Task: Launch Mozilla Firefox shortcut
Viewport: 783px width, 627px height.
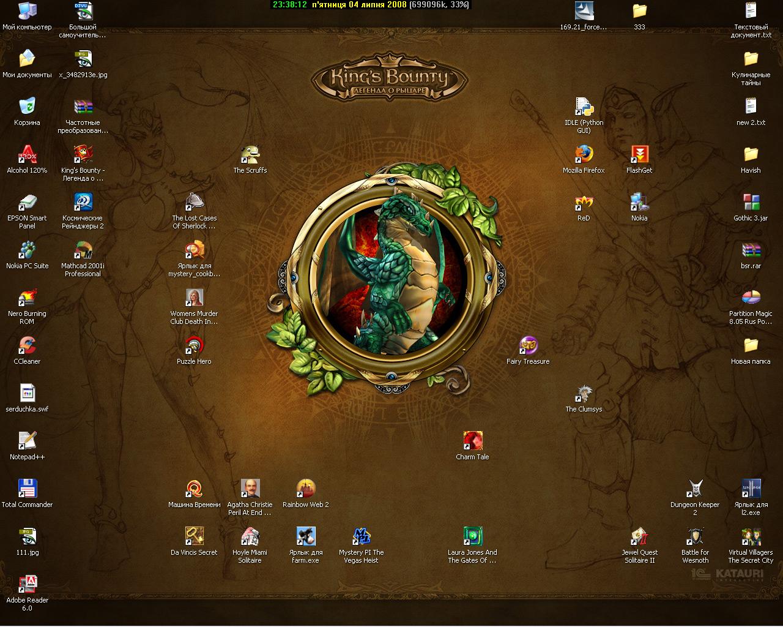Action: (x=584, y=154)
